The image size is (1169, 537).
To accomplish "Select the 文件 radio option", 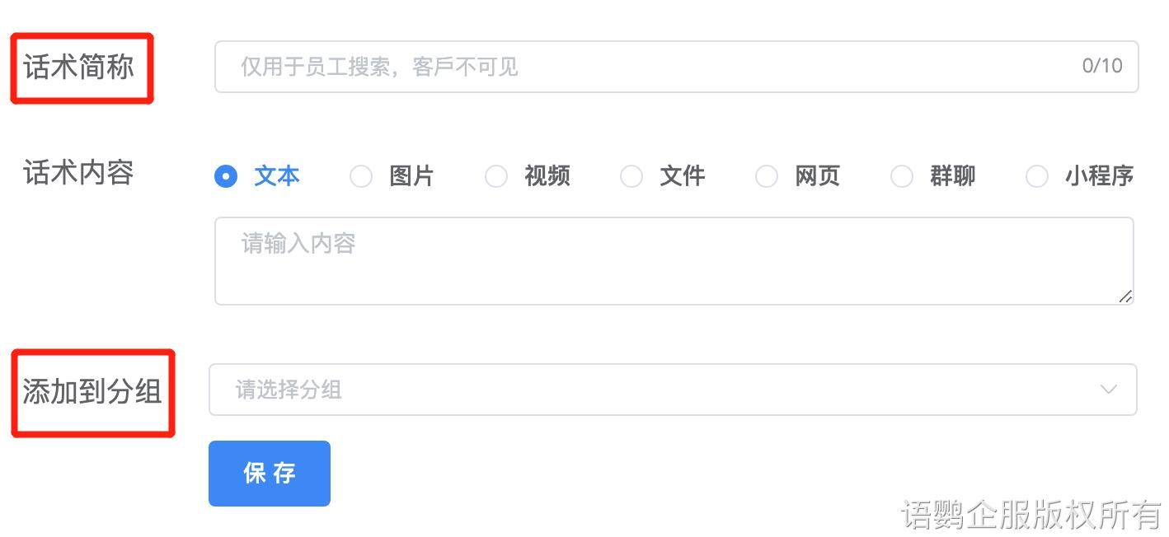I will click(631, 176).
